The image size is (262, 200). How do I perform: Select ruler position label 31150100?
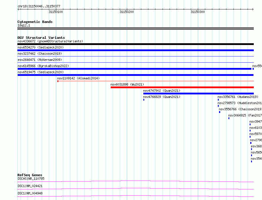click(56, 12)
